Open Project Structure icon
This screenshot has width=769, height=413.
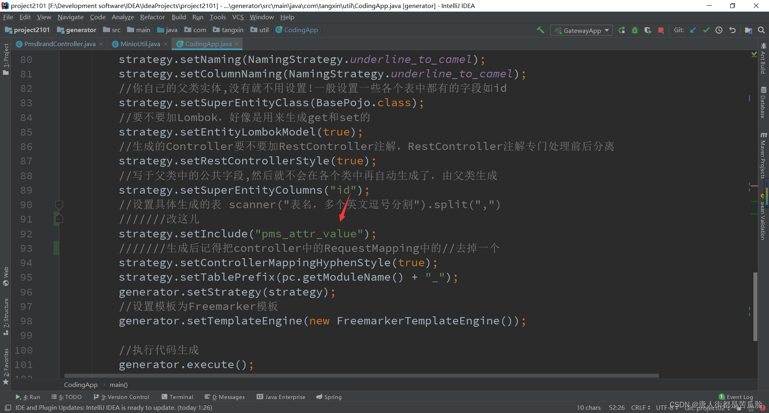coord(748,30)
